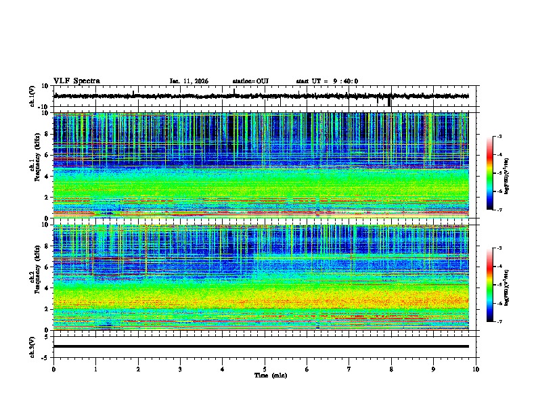This screenshot has width=536, height=414.
Task: Click the large downward spike near minute 8 in ch.1 waveform
Action: click(x=389, y=101)
